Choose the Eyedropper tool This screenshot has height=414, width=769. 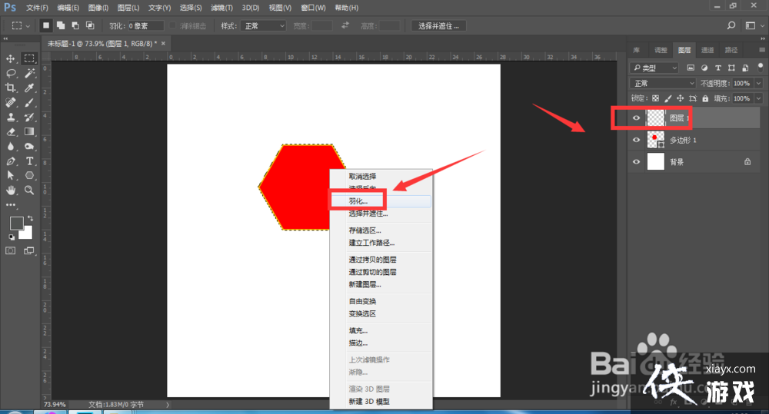coord(29,88)
